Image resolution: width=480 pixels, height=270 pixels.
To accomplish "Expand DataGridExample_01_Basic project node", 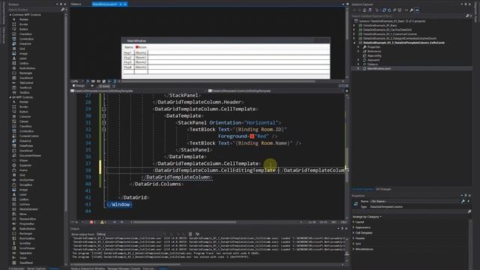I will (355, 25).
